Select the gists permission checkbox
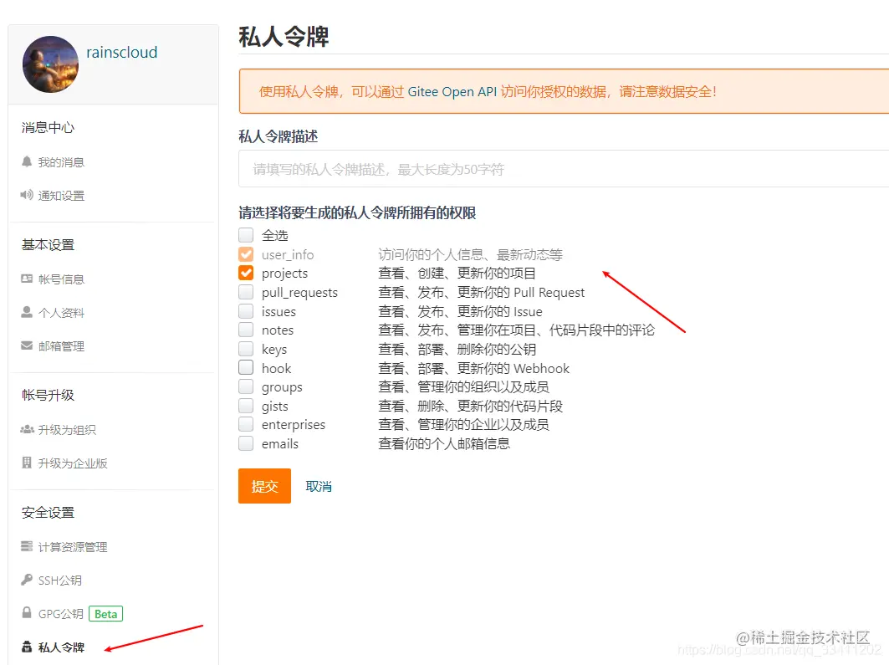Screen dimensions: 889x665 click(x=246, y=406)
